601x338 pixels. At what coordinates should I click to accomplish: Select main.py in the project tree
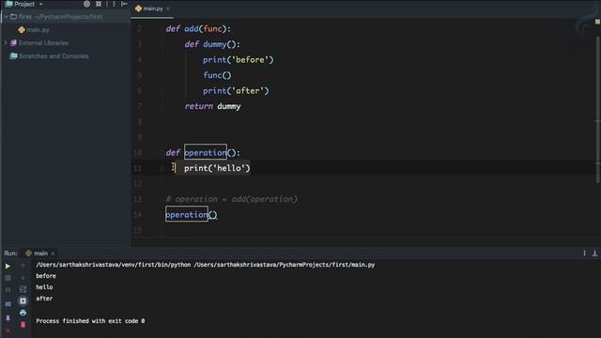coord(38,29)
